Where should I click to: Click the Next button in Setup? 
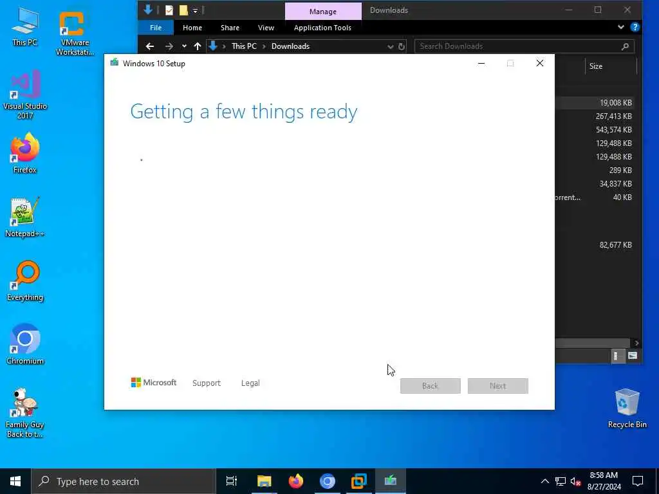pyautogui.click(x=497, y=386)
